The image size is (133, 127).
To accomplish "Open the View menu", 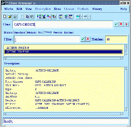I will (x=28, y=9).
